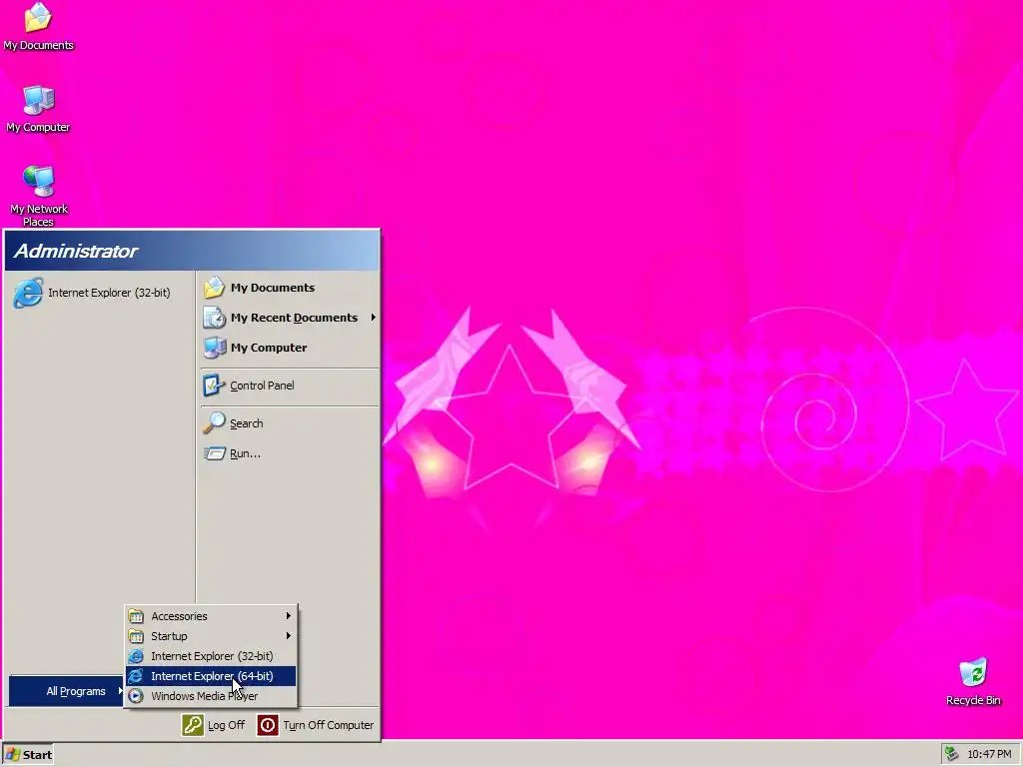1023x767 pixels.
Task: Expand My Recent Documents submenu arrow
Action: point(374,318)
